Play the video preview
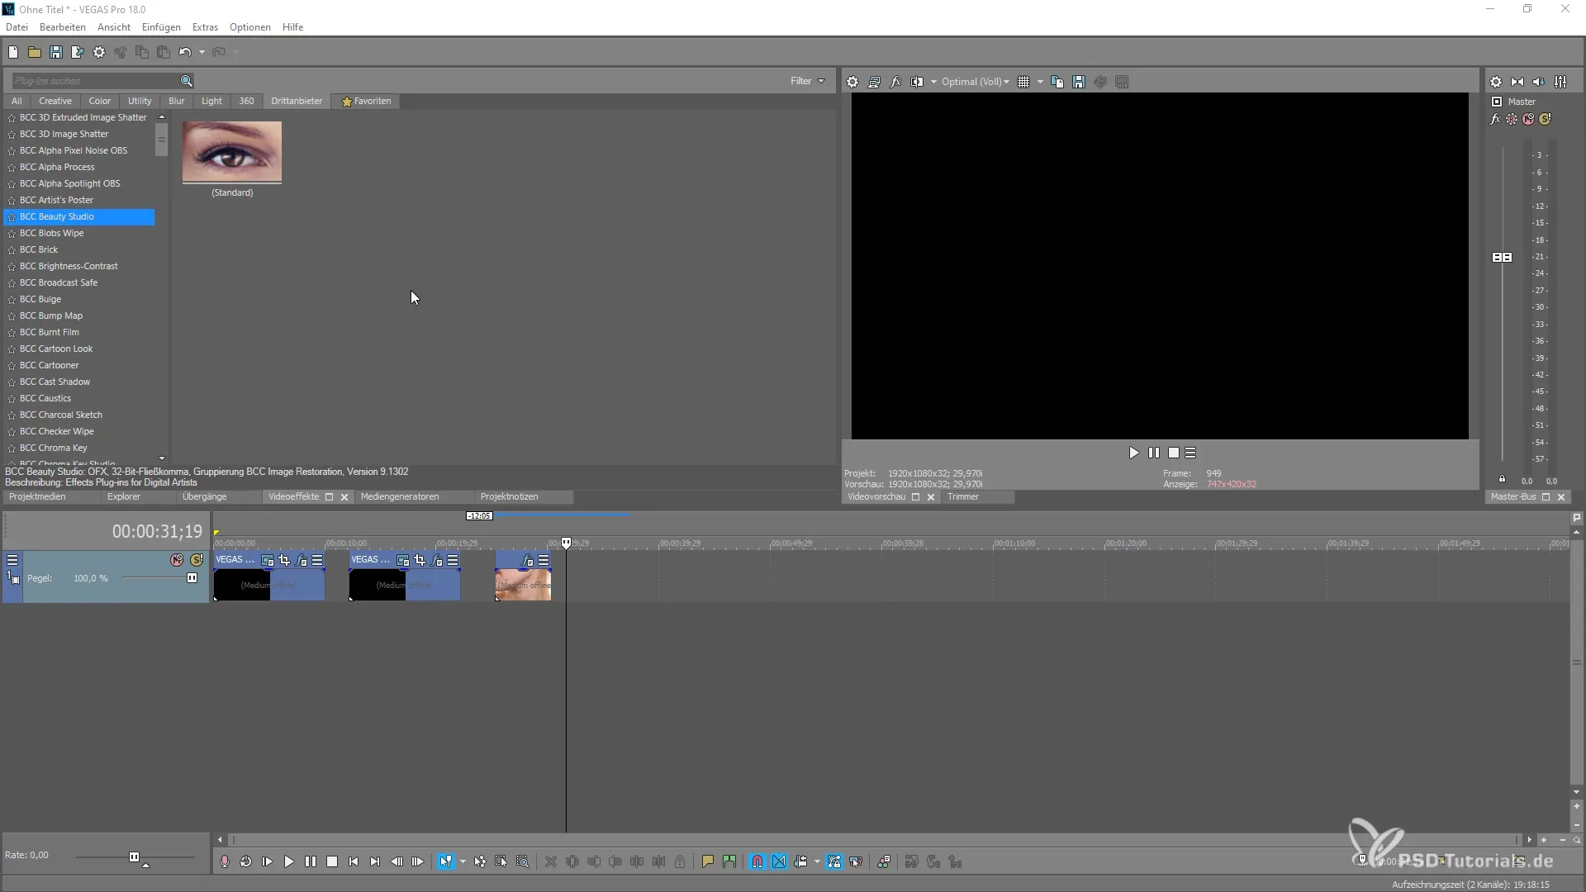Image resolution: width=1586 pixels, height=892 pixels. pyautogui.click(x=1133, y=453)
